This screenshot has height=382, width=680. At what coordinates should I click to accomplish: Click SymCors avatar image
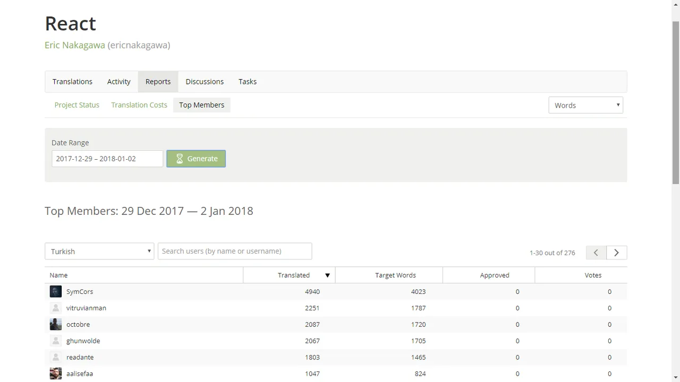tap(56, 291)
